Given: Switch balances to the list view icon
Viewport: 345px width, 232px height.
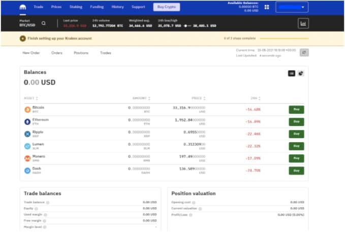Looking at the screenshot, I should coord(292,73).
